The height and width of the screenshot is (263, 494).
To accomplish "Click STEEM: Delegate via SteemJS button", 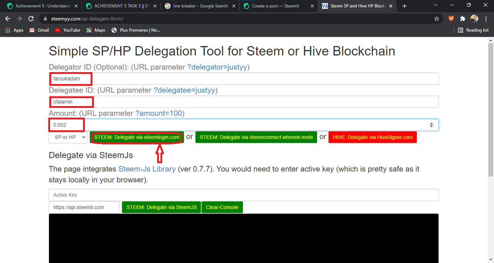I will point(161,207).
